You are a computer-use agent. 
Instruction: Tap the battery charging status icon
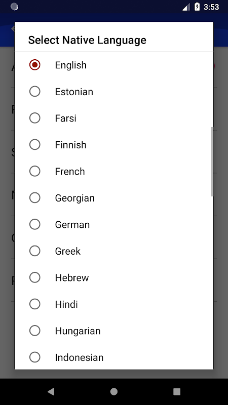197,7
